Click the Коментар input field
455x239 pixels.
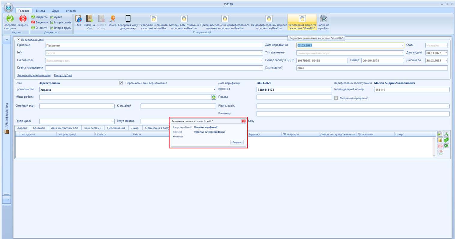click(x=353, y=114)
